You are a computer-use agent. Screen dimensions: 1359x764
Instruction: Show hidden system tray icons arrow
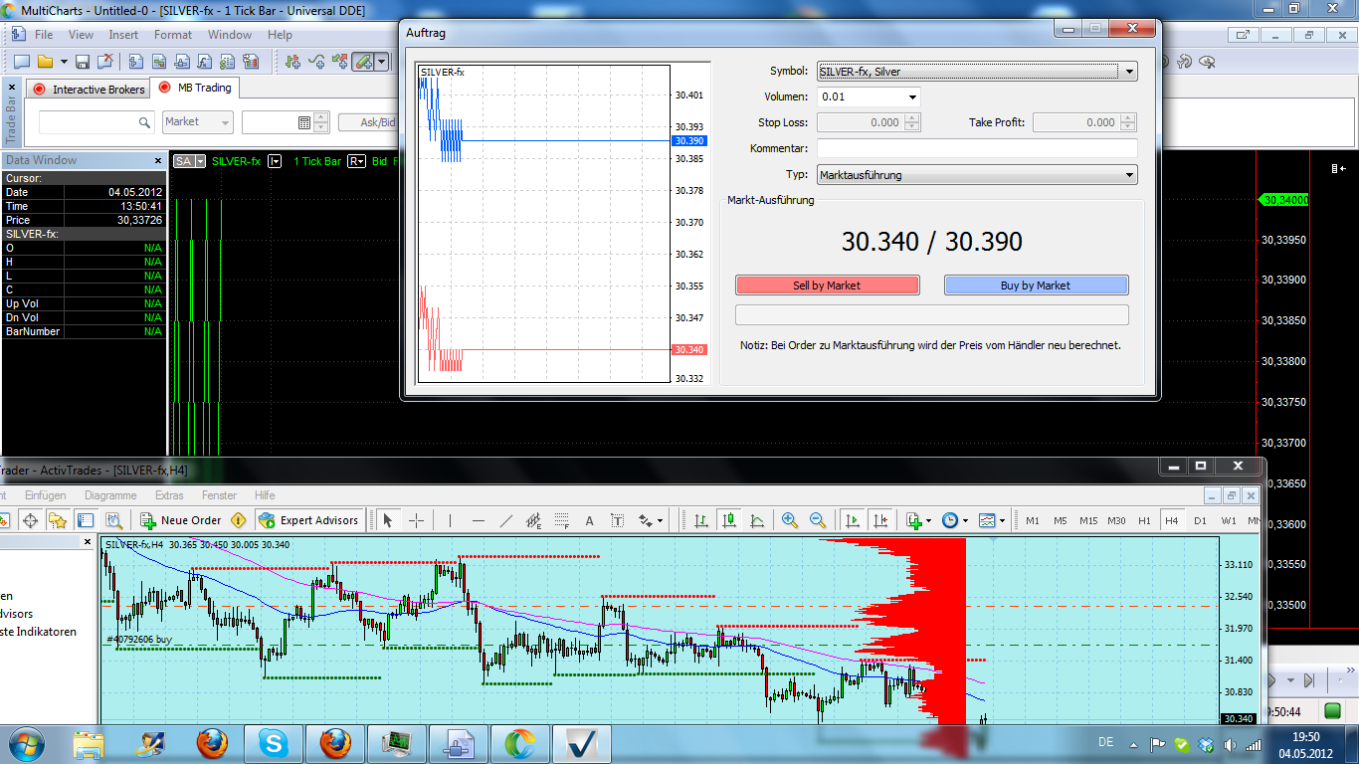click(1132, 743)
